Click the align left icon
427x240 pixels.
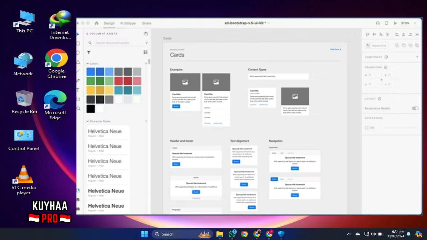(397, 35)
